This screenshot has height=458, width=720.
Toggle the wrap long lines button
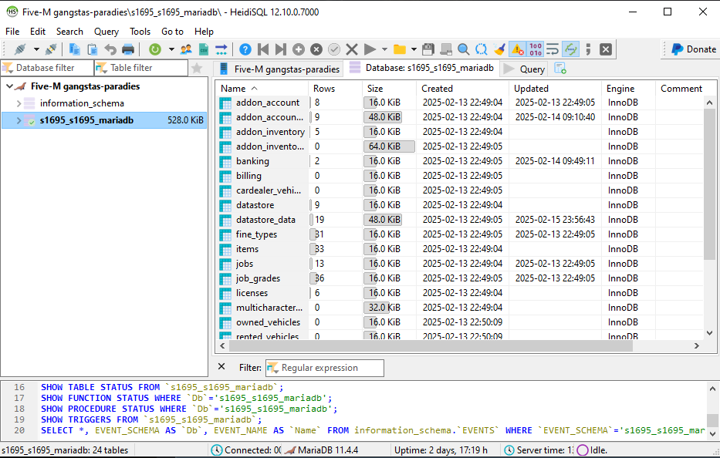[x=553, y=49]
